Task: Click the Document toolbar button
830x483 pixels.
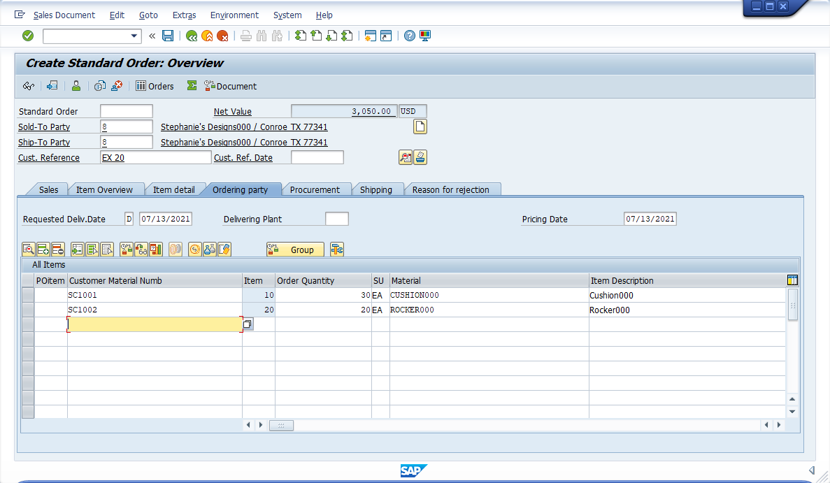Action: pyautogui.click(x=230, y=86)
